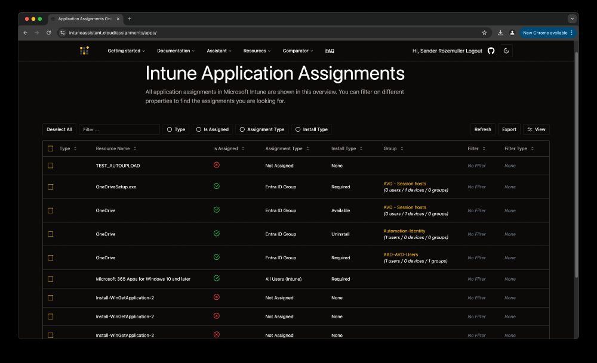Click the browser address bar URL
Viewport: 597px width, 363px height.
[113, 33]
